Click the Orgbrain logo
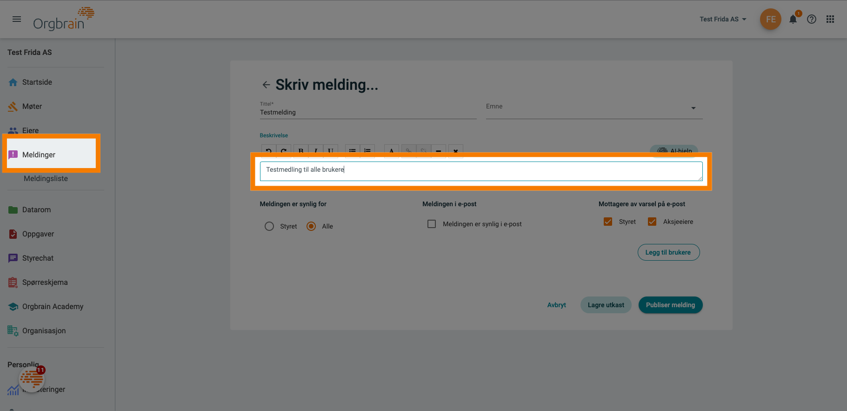Image resolution: width=847 pixels, height=411 pixels. pyautogui.click(x=64, y=19)
